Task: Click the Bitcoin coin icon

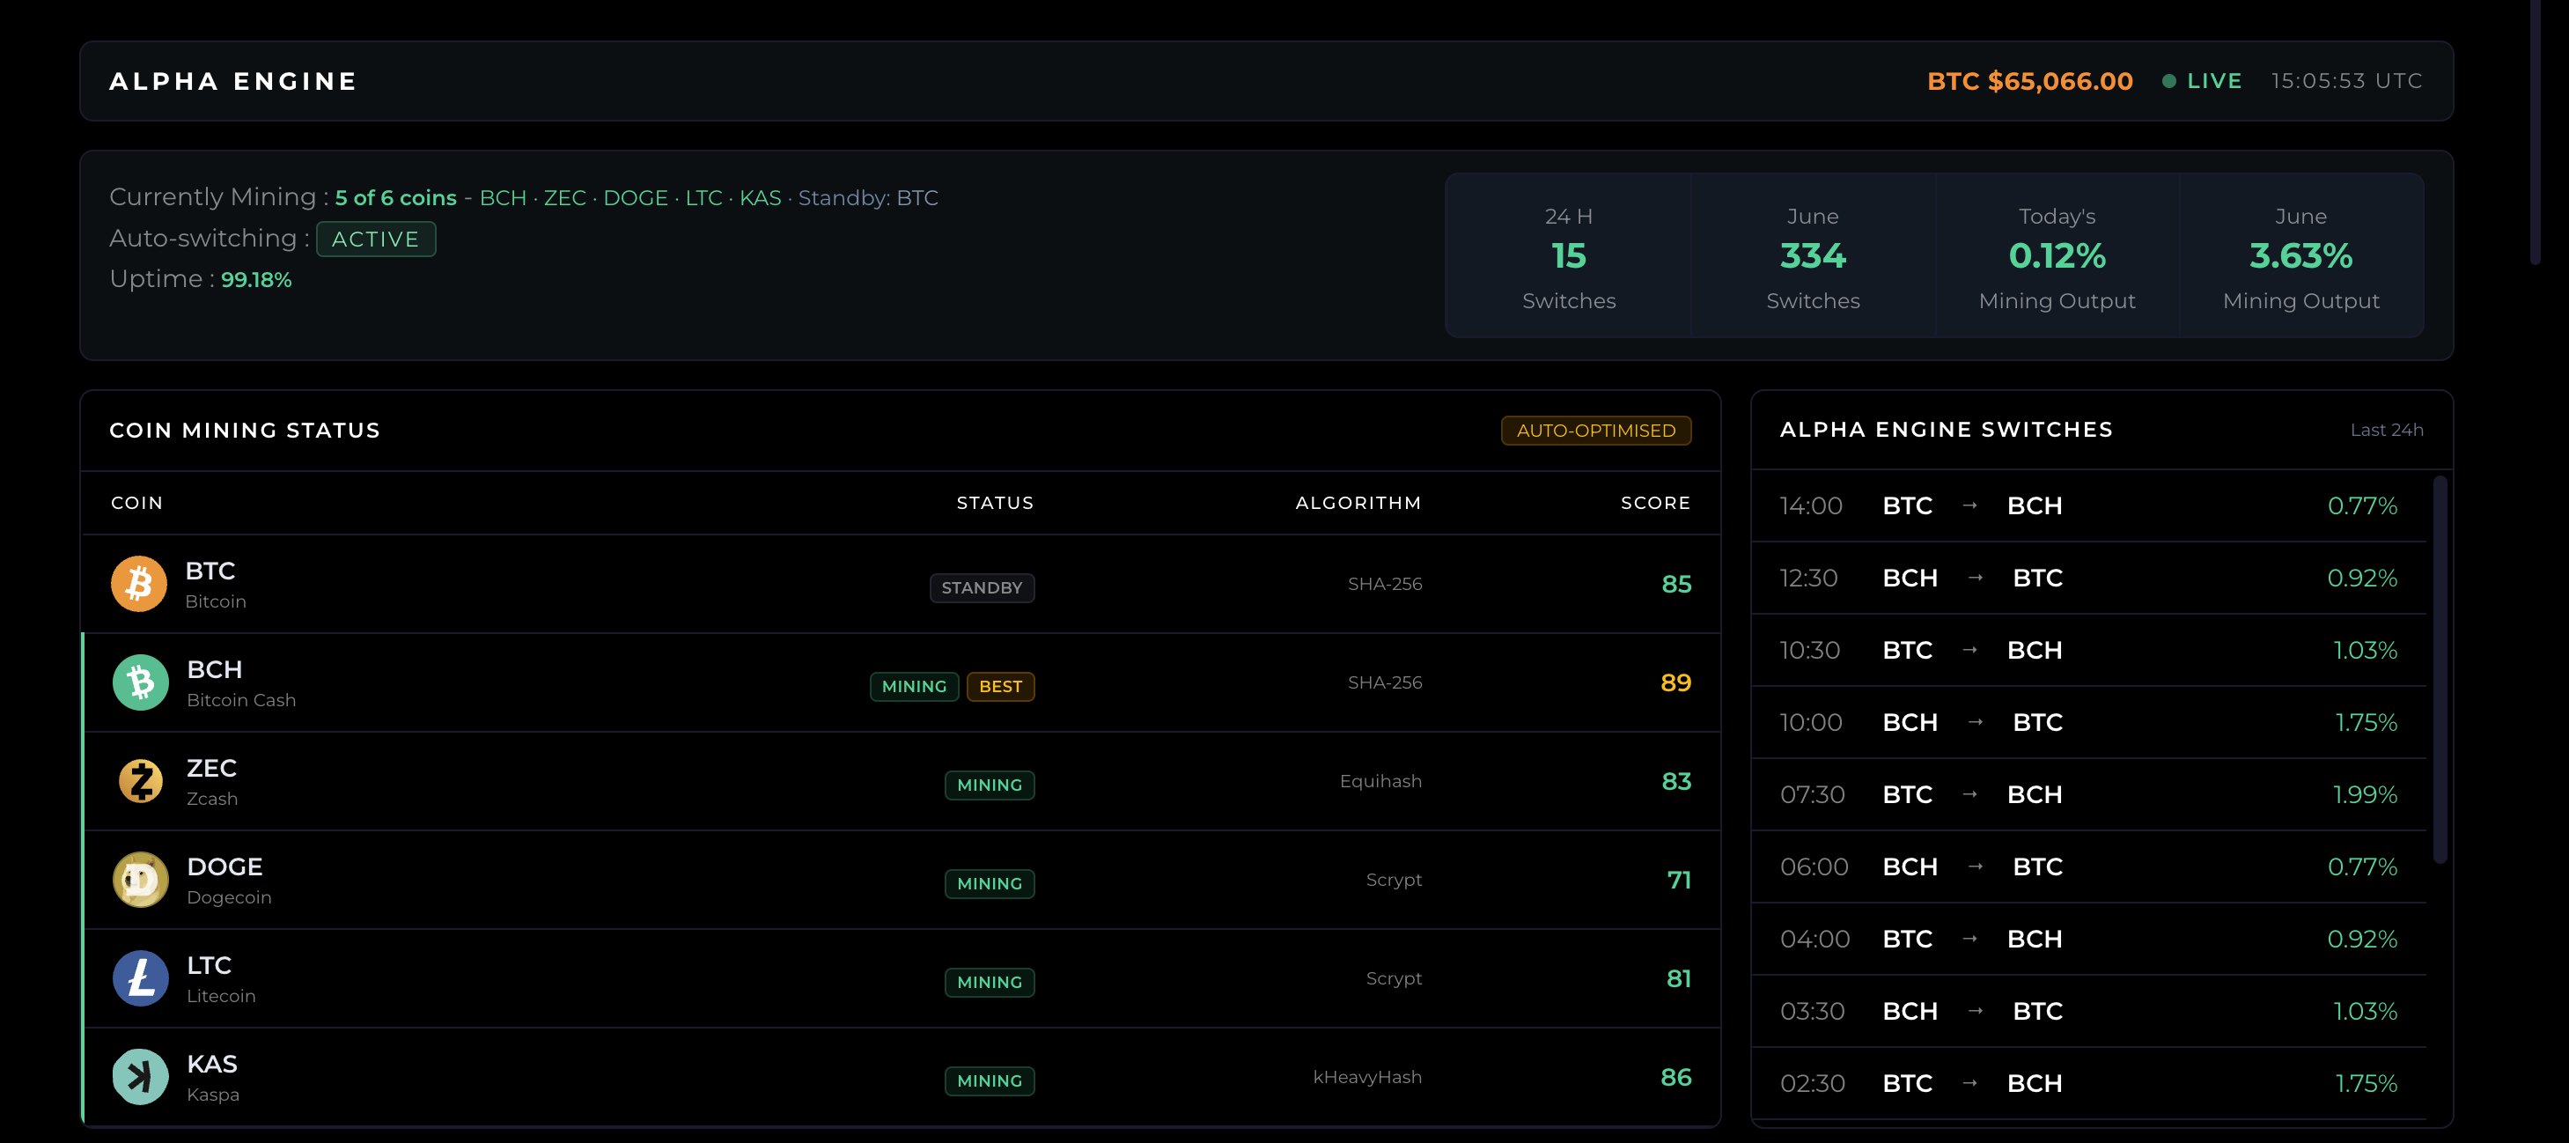Action: pyautogui.click(x=138, y=584)
